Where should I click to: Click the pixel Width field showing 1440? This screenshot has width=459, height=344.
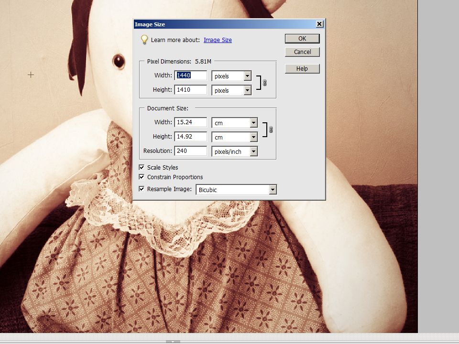click(x=191, y=75)
